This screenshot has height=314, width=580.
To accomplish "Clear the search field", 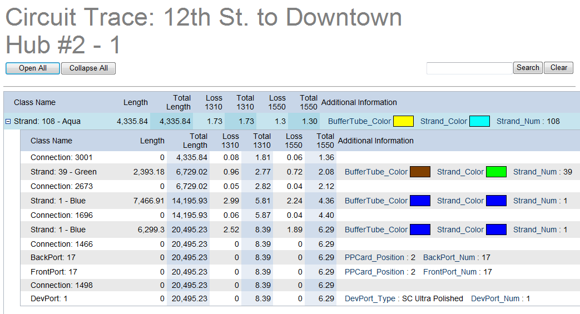I will click(x=558, y=68).
